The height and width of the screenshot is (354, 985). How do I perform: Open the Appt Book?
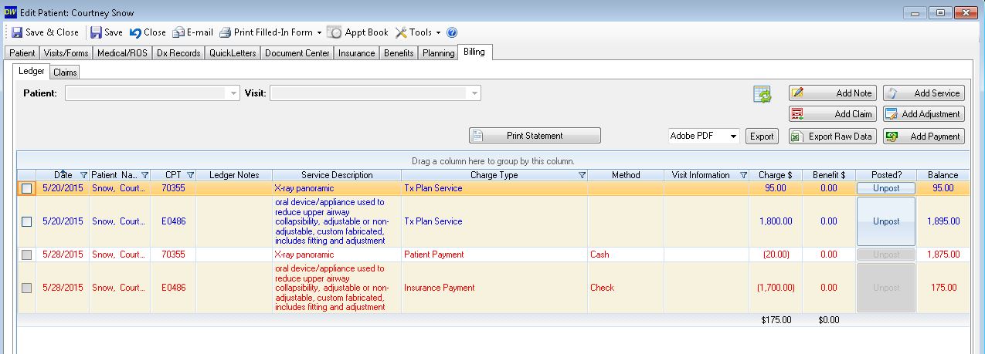[x=358, y=32]
